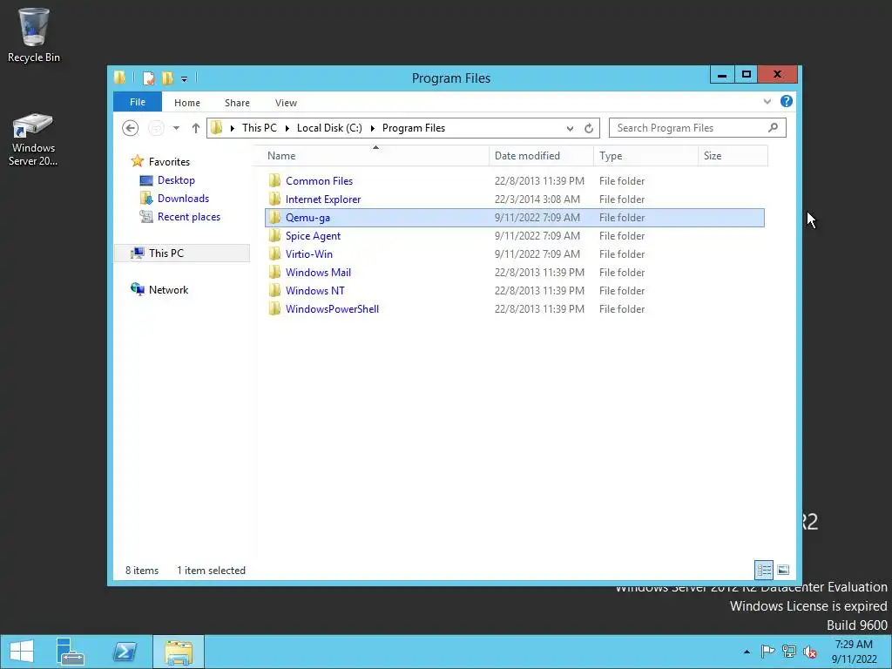892x669 pixels.
Task: Open the Action Center flag icon
Action: pyautogui.click(x=768, y=652)
